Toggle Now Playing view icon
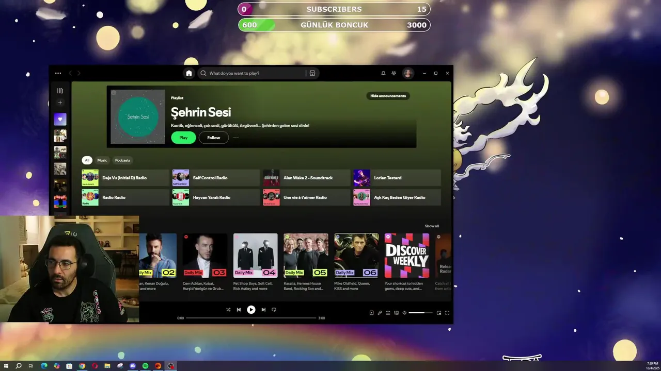661x371 pixels. pyautogui.click(x=371, y=313)
